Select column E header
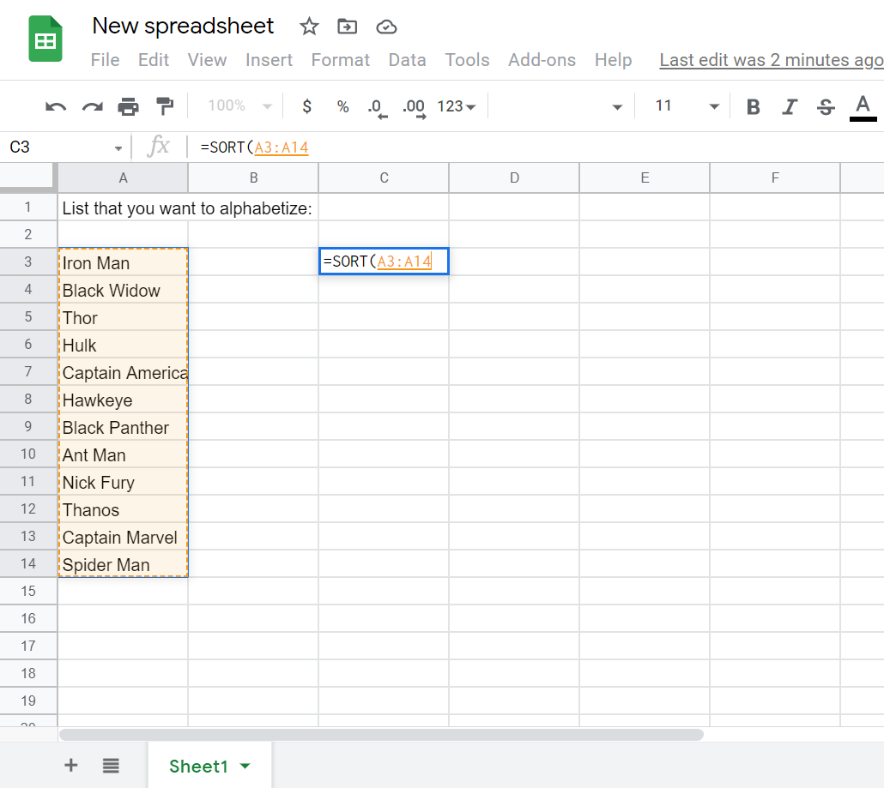Viewport: 884px width, 788px height. pyautogui.click(x=645, y=178)
